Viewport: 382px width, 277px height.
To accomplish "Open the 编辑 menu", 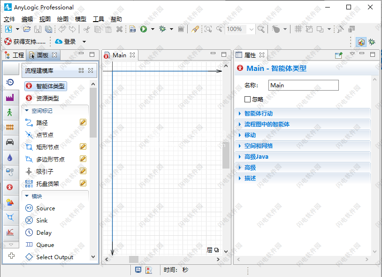I will point(27,19).
